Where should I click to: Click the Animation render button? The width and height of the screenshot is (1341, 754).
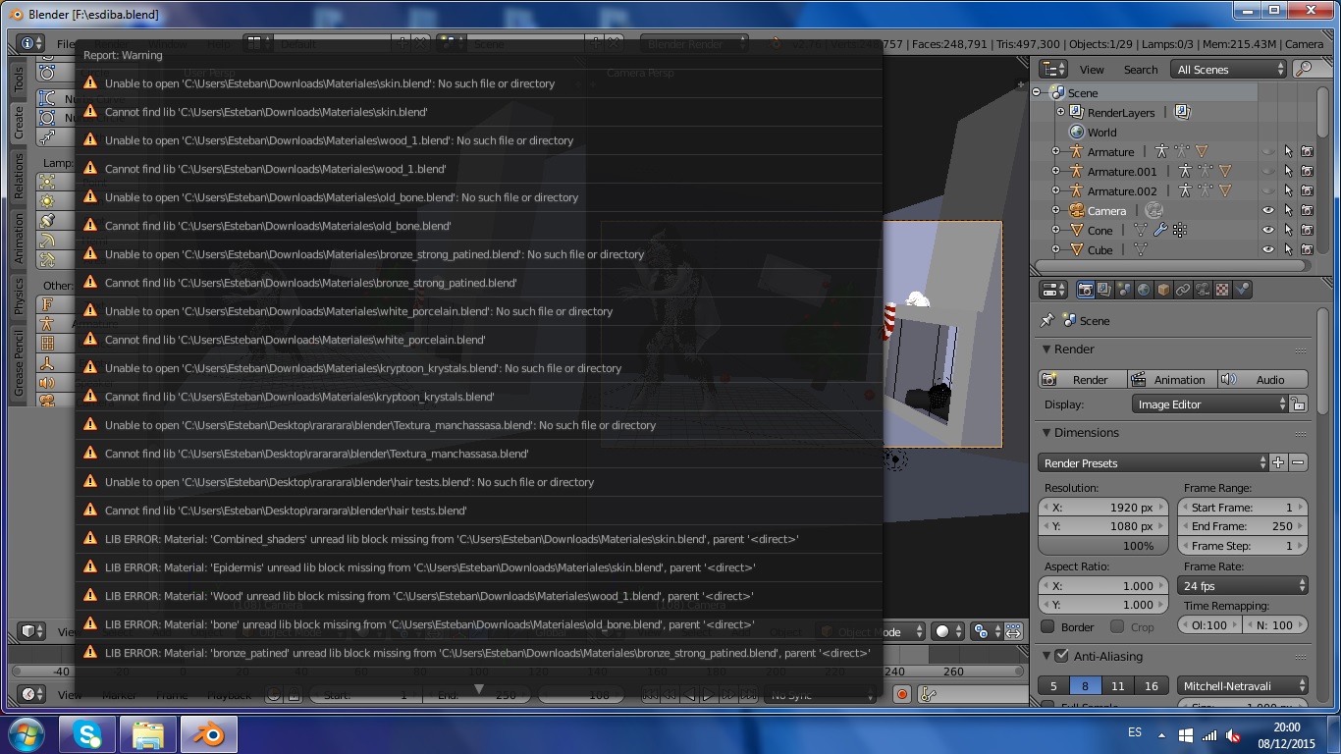pyautogui.click(x=1170, y=380)
